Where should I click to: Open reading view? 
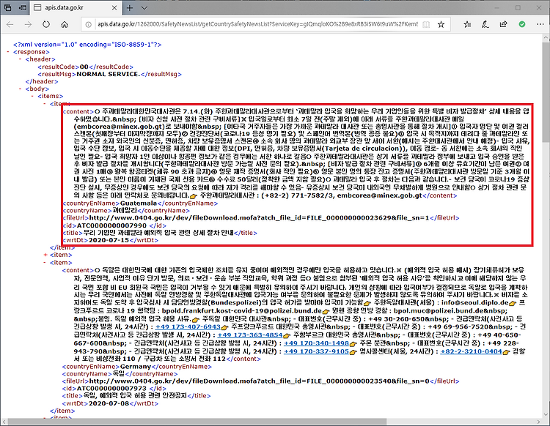coord(426,24)
